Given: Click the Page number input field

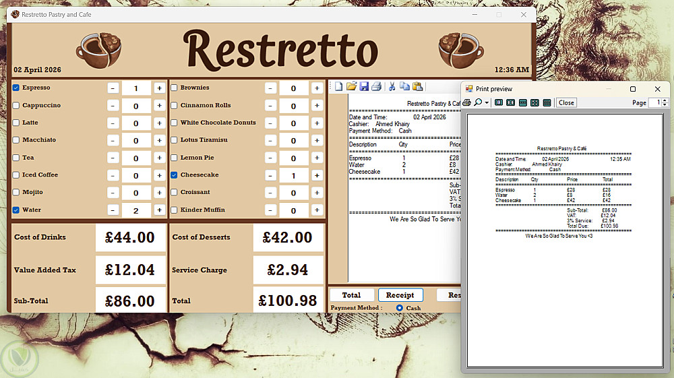Looking at the screenshot, I should 655,102.
